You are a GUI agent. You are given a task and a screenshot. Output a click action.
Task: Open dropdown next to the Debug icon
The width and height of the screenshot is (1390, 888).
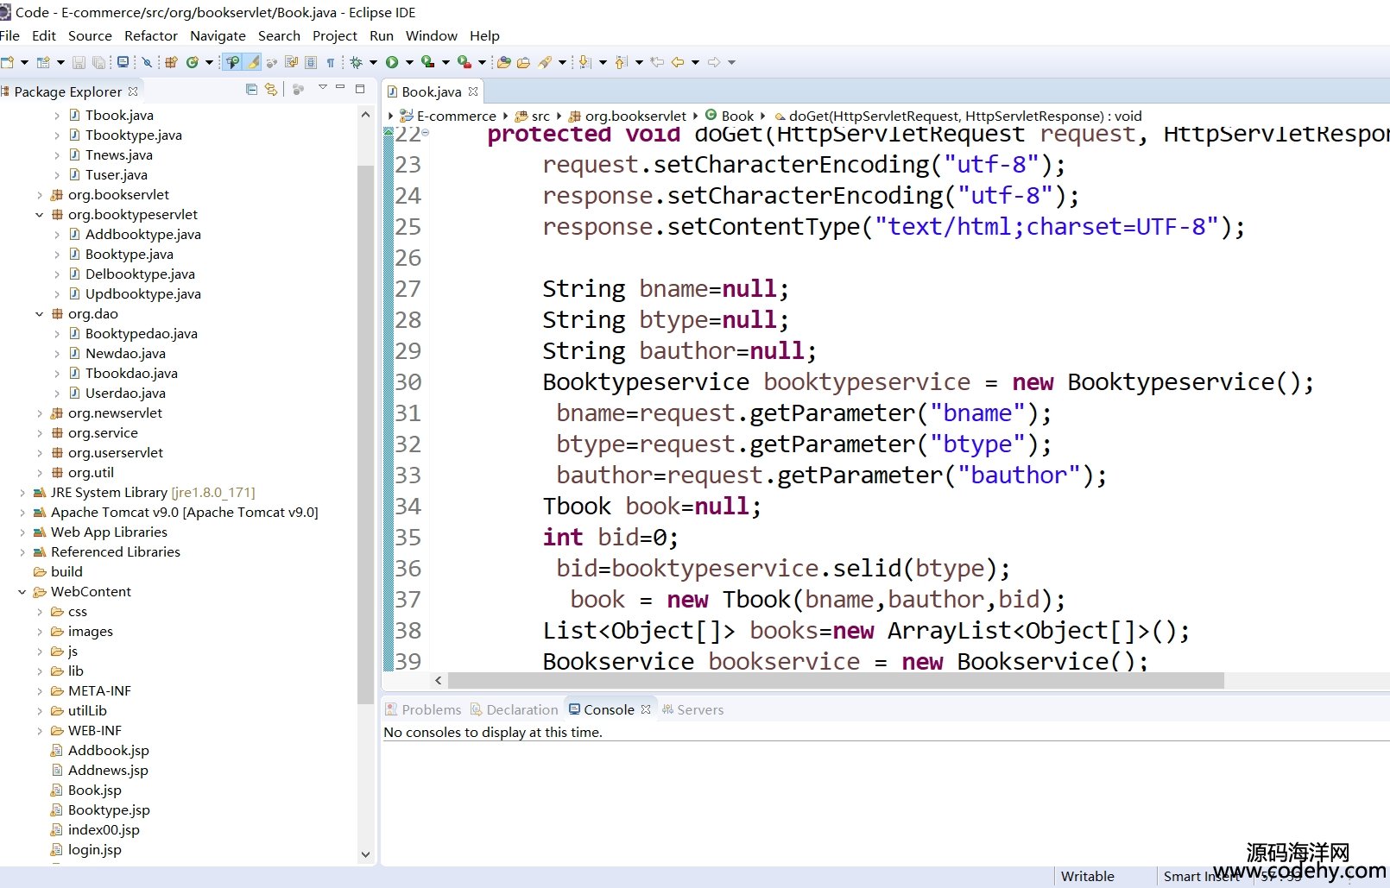(373, 62)
